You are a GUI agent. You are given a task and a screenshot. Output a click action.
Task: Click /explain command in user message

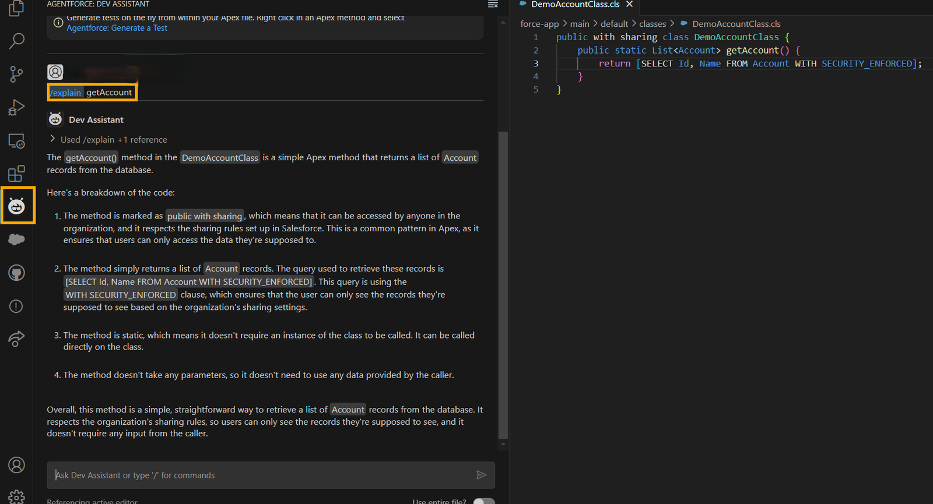65,93
